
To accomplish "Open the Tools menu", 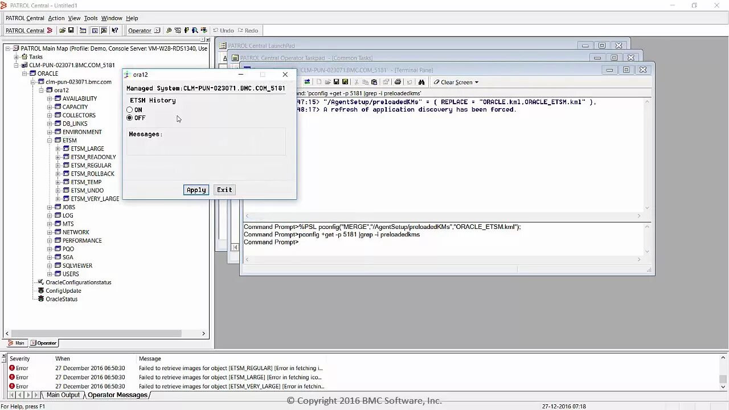I will tap(91, 18).
